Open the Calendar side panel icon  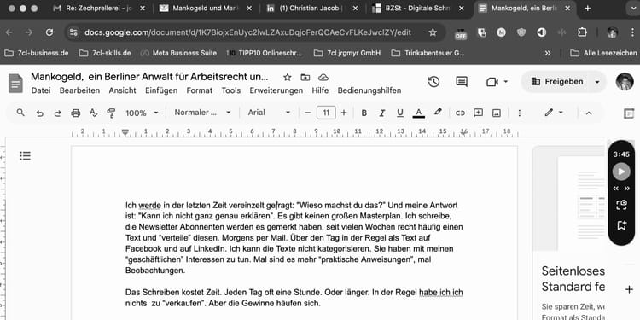click(630, 113)
